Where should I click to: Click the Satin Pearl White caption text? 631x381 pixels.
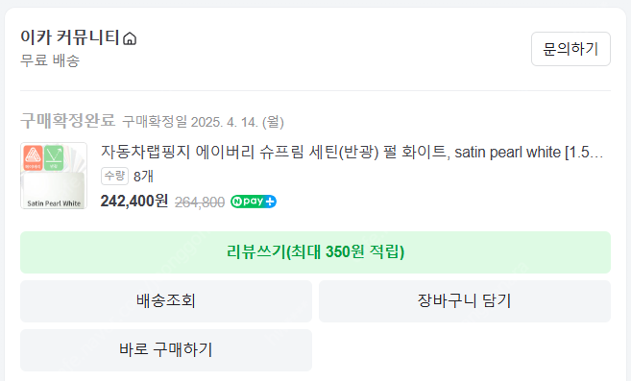[54, 203]
